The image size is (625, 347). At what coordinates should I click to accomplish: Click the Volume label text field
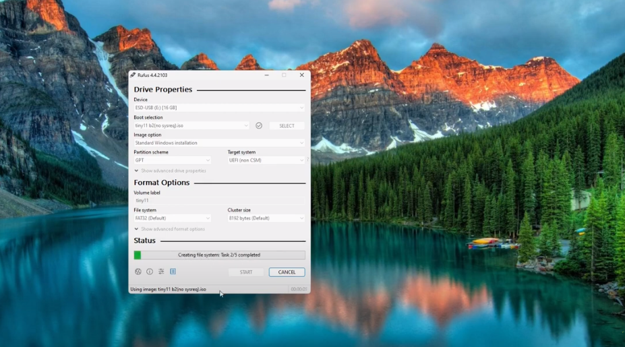click(219, 201)
